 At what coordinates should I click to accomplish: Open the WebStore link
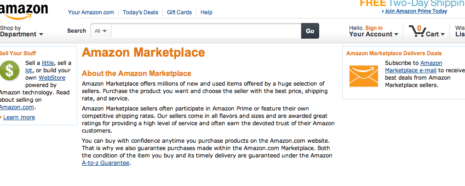[x=52, y=78]
